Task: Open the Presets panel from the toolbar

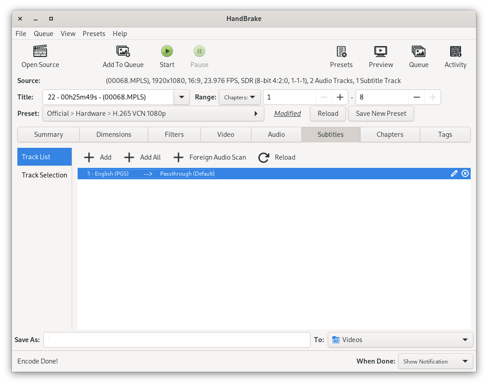Action: (341, 51)
